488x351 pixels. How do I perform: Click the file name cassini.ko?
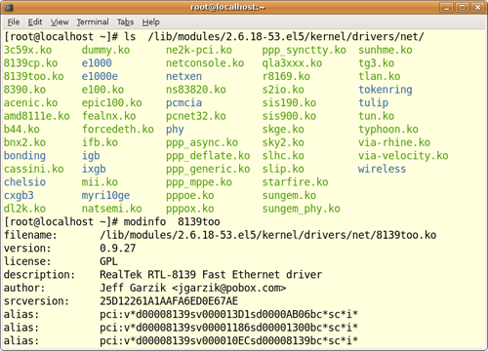(34, 169)
